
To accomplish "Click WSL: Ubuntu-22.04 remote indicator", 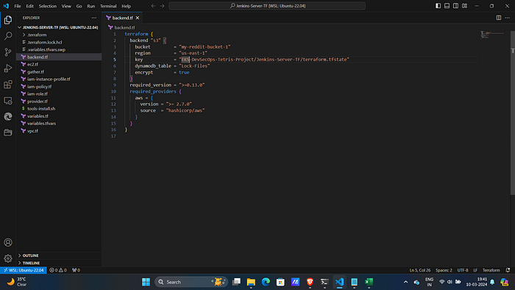I will pyautogui.click(x=24, y=270).
